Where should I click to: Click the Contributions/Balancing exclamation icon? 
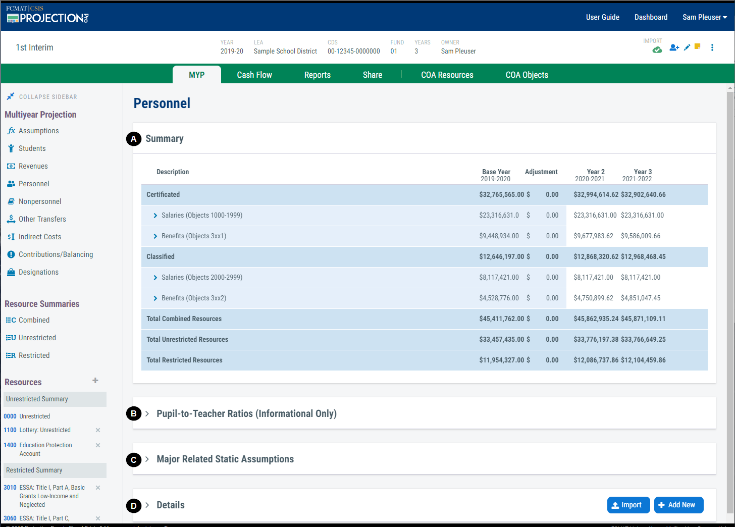(x=11, y=254)
